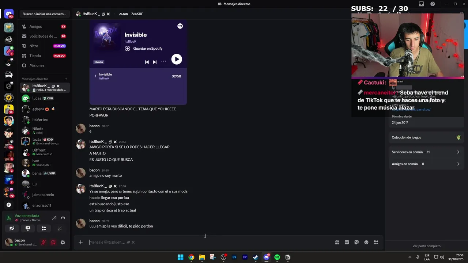Unmute microphone in user panel

43,242
